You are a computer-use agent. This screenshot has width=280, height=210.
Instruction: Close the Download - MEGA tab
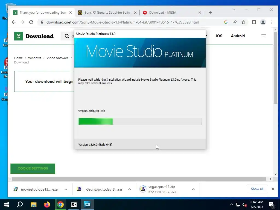click(x=200, y=13)
